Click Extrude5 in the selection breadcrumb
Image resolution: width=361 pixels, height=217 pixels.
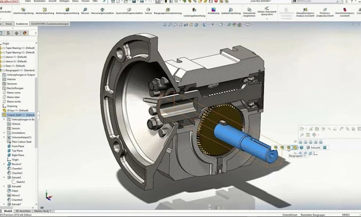click(314, 147)
